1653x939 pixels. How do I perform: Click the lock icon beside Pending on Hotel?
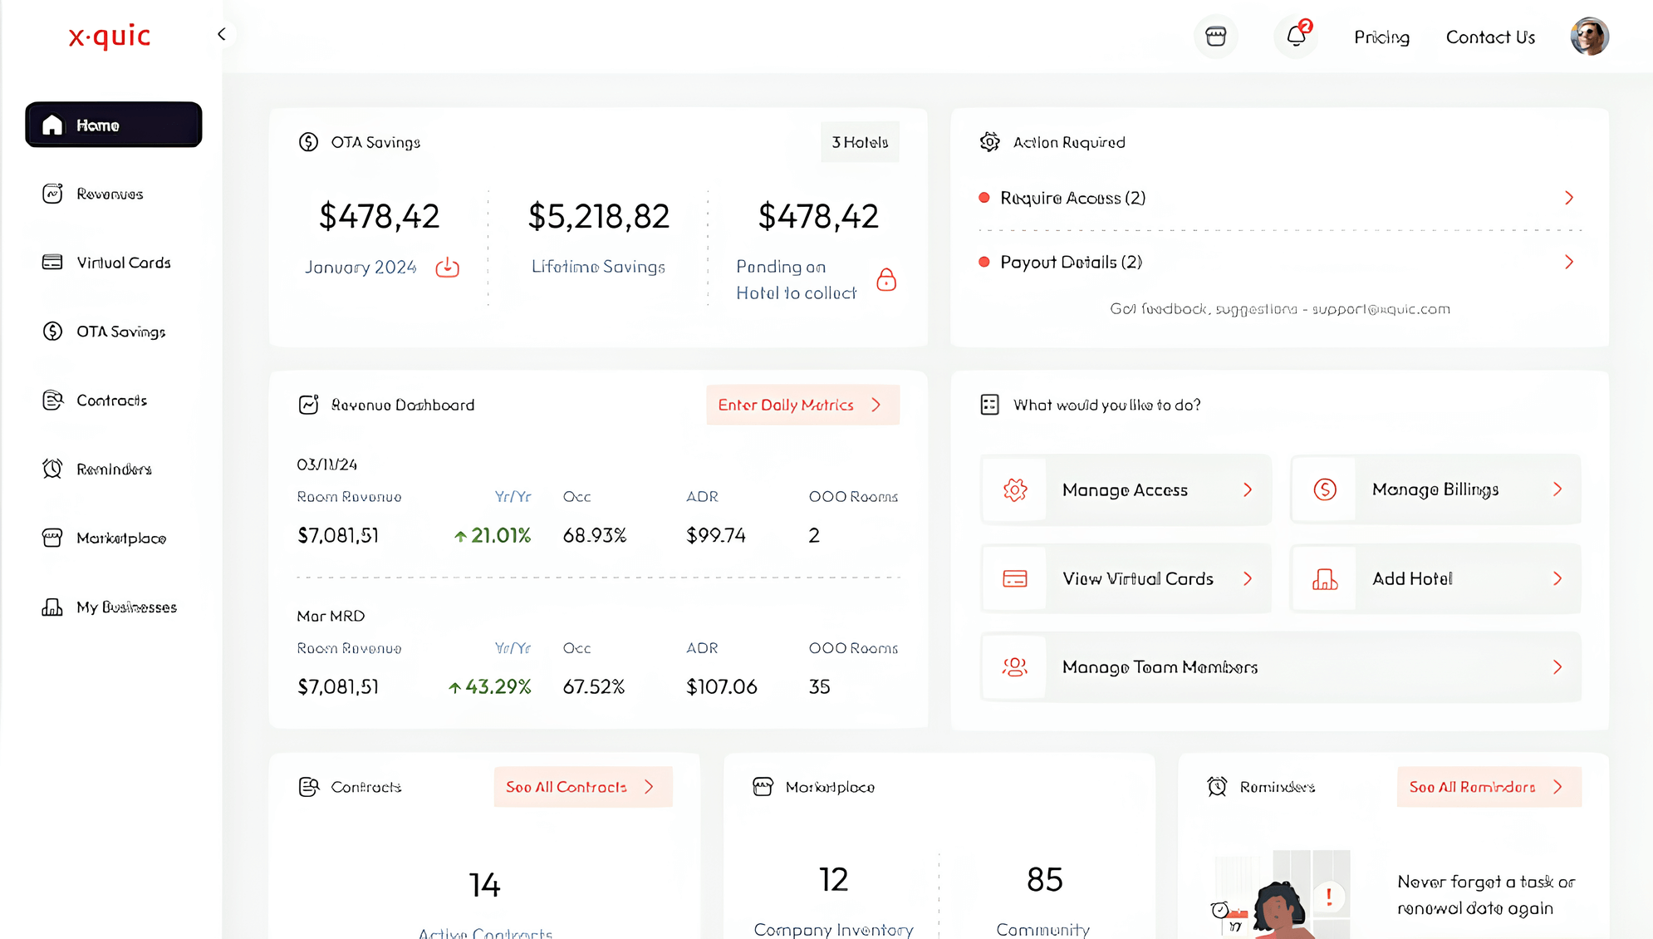[x=886, y=279]
